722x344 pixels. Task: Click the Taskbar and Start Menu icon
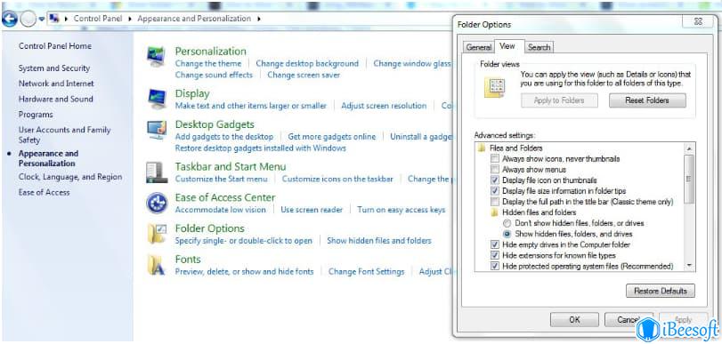point(157,172)
